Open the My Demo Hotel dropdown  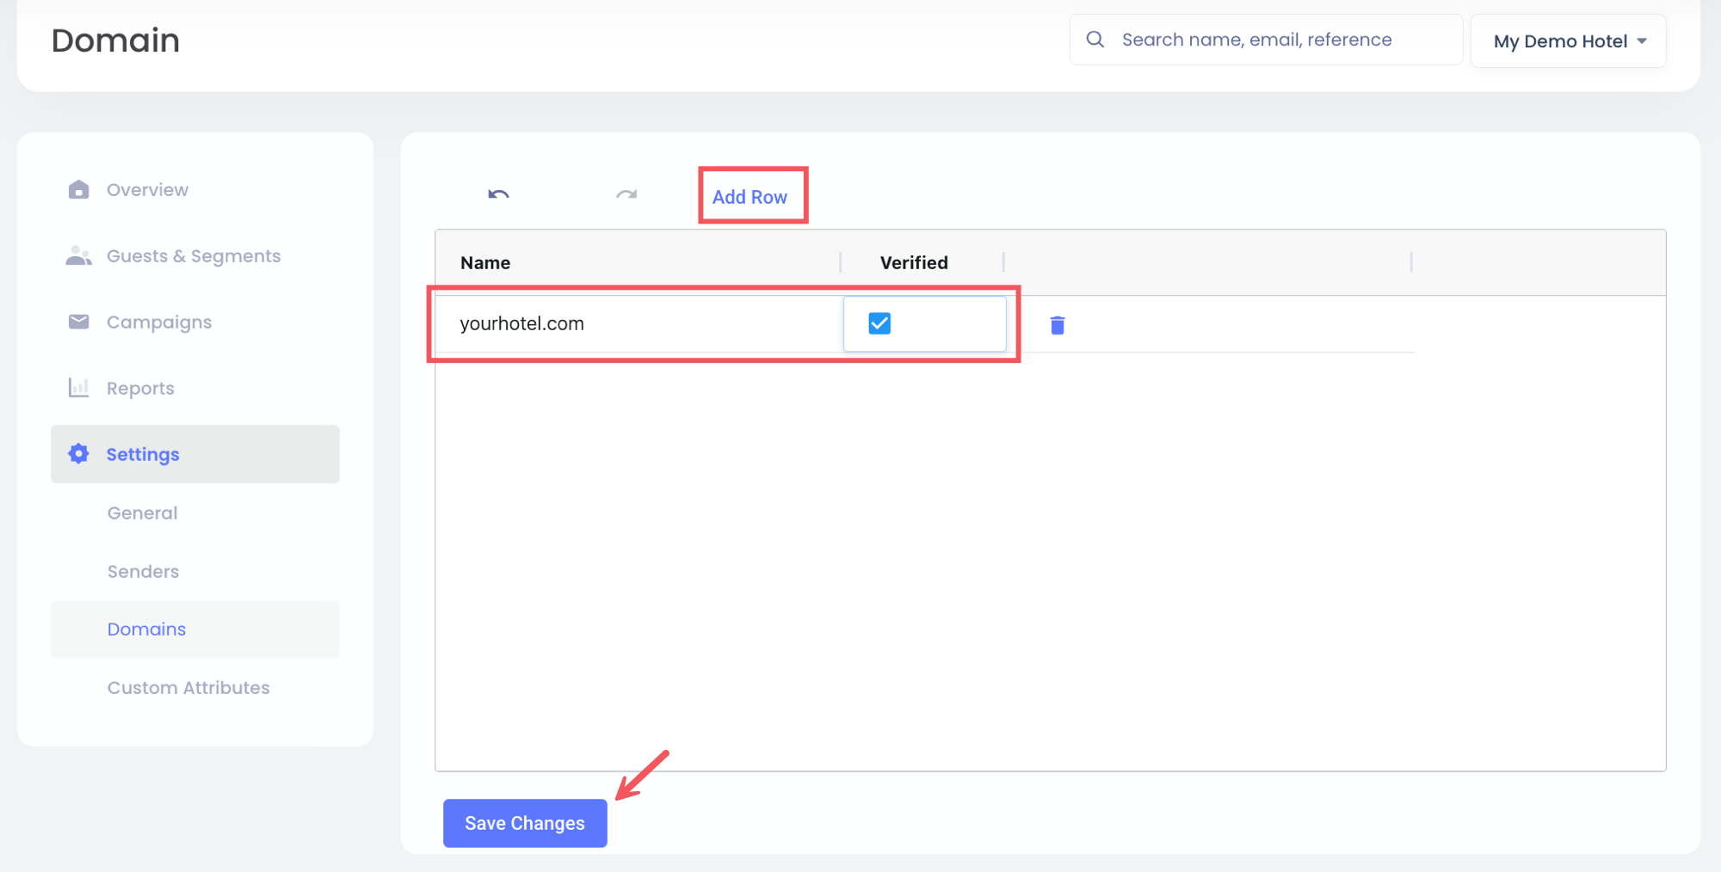[x=1569, y=41]
